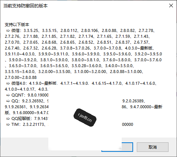Click the 取消 cancel button
Image resolution: width=177 pixels, height=157 pixels.
(153, 147)
